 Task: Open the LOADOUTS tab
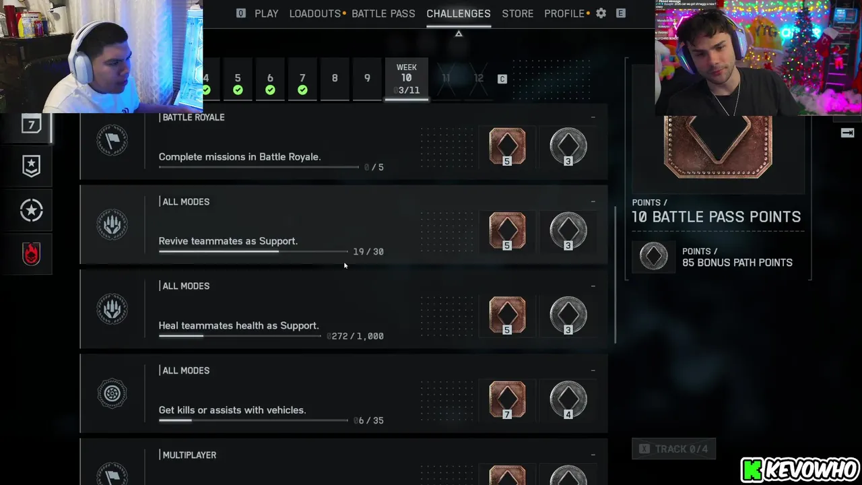click(x=314, y=13)
